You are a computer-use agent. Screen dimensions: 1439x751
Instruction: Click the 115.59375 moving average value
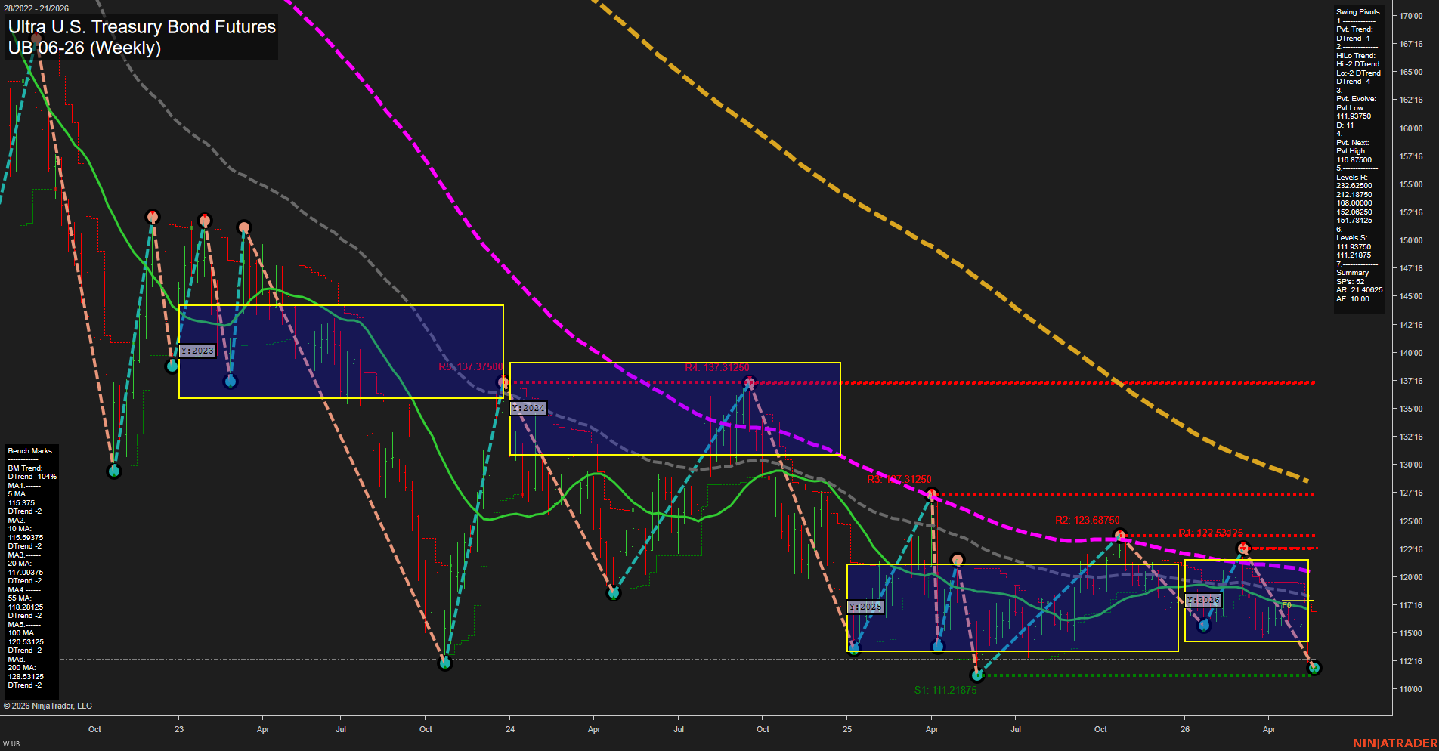pyautogui.click(x=26, y=538)
